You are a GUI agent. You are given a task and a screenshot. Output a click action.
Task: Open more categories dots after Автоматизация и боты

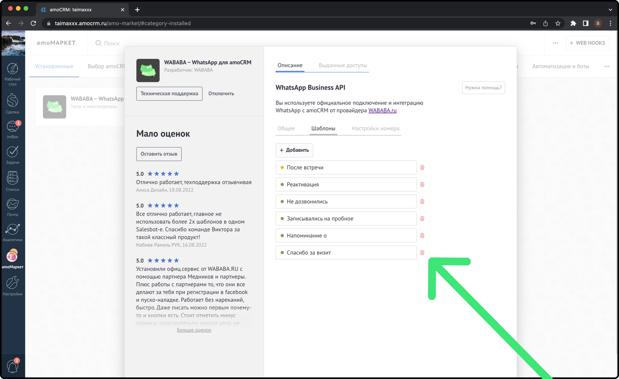607,66
